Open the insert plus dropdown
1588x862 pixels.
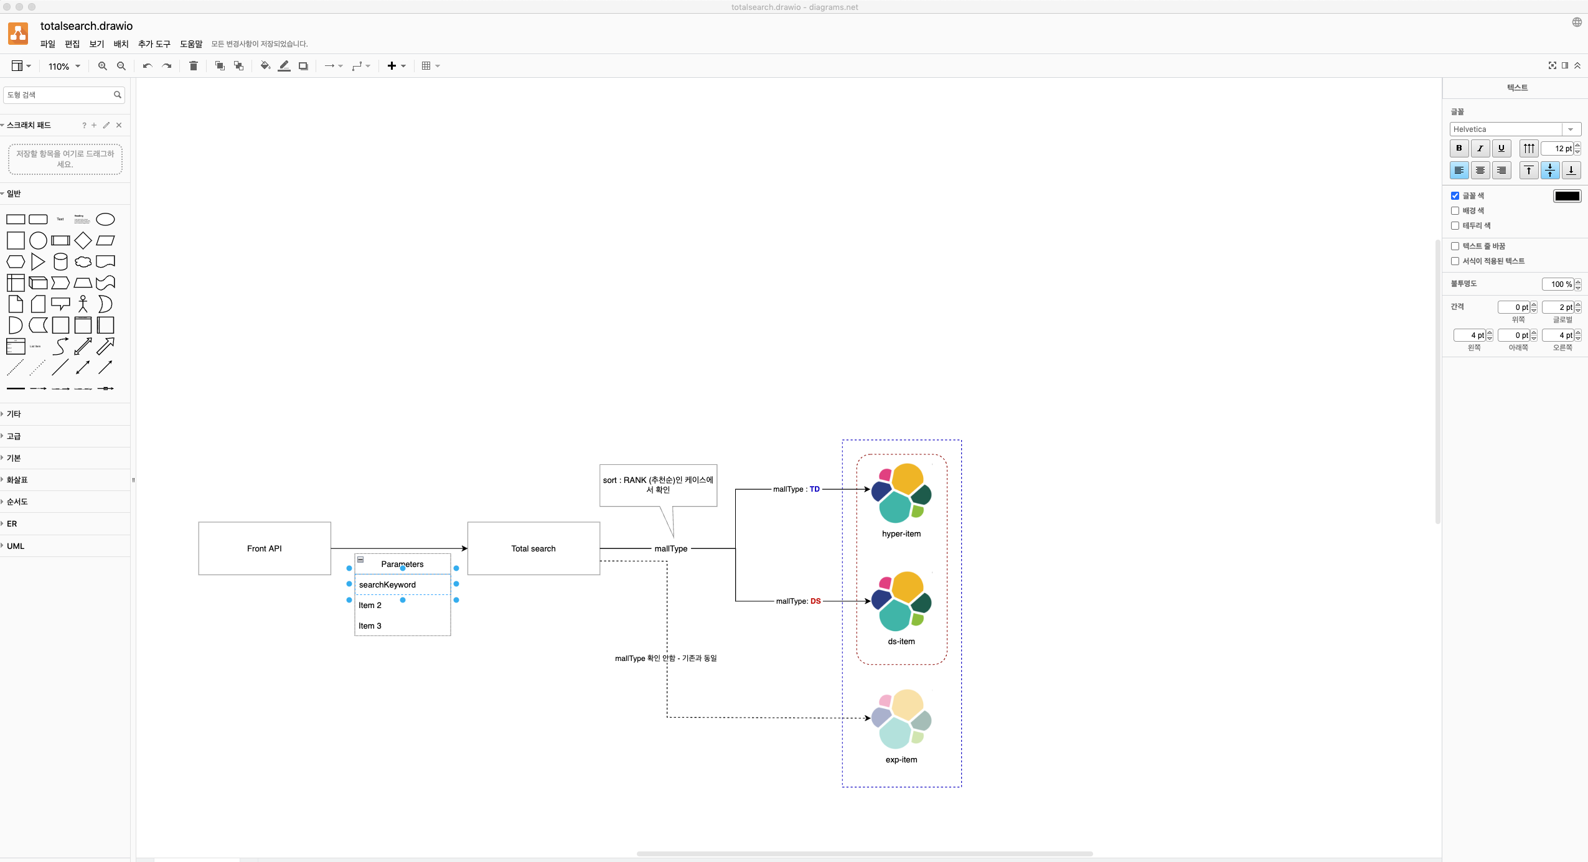pos(397,66)
